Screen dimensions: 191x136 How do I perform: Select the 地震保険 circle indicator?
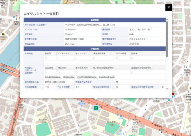tap(59, 72)
